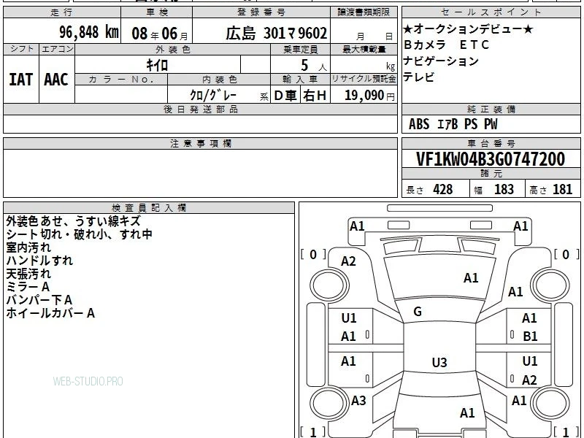
Task: Select the 天張汚れ inspector note
Action: (x=28, y=274)
